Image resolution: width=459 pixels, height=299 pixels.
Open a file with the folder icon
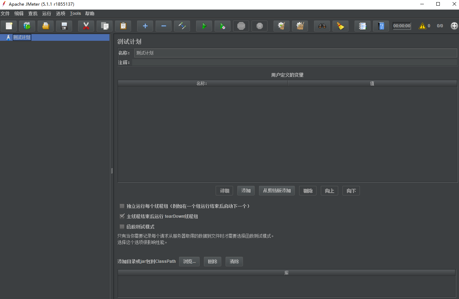click(x=46, y=26)
